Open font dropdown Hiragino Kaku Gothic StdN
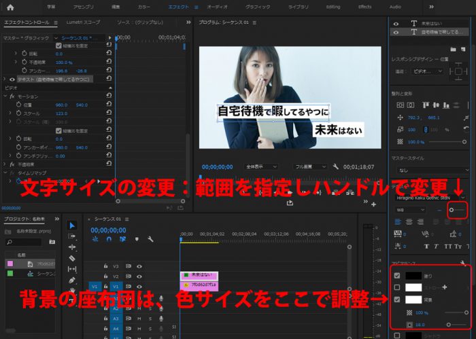Screen dimensions: 476x339 coord(430,198)
